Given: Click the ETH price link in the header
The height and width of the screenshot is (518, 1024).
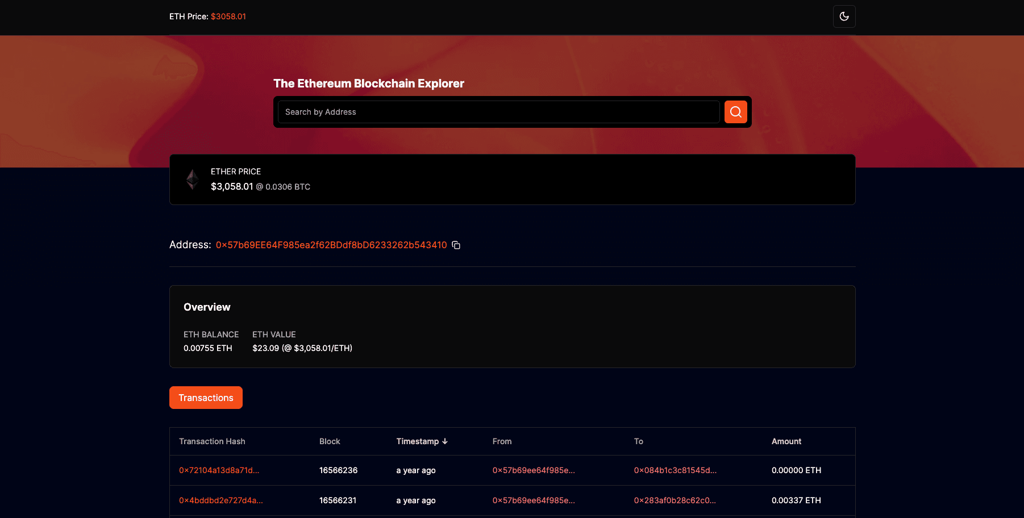Looking at the screenshot, I should (228, 16).
